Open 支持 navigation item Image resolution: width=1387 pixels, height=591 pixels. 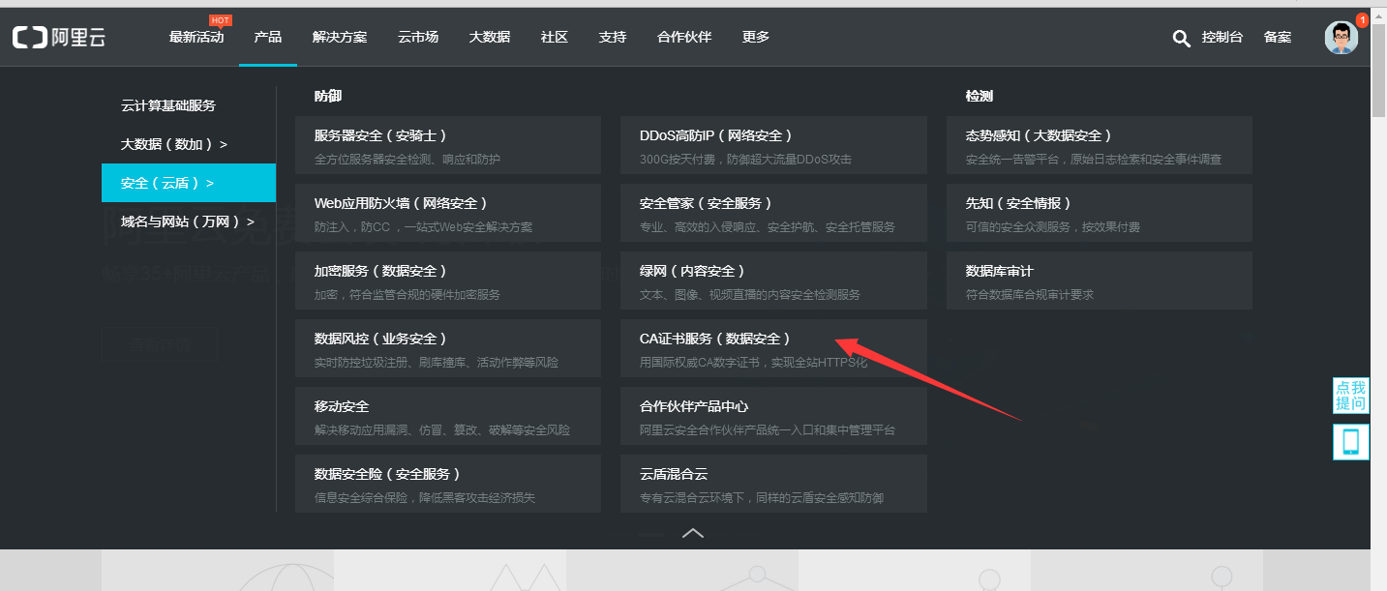coord(613,37)
